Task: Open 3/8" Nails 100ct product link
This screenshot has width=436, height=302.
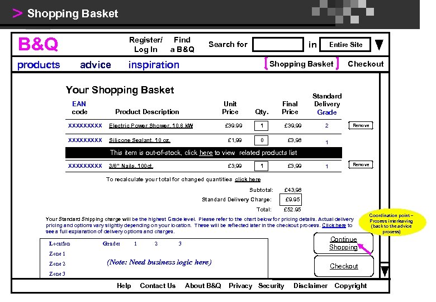Action: tap(131, 166)
